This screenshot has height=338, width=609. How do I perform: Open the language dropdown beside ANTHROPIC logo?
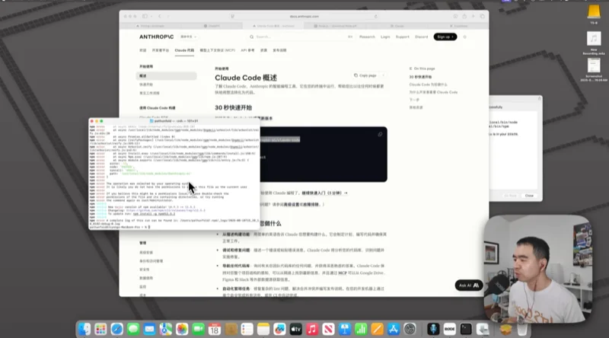pyautogui.click(x=188, y=37)
